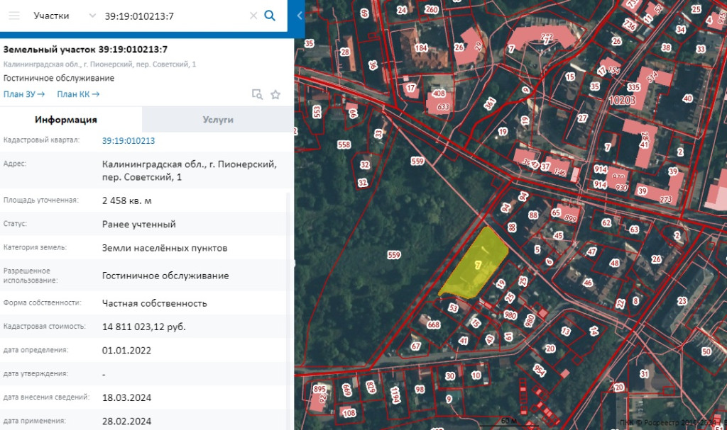
Task: Collapse the side panel with the arrow
Action: point(299,16)
